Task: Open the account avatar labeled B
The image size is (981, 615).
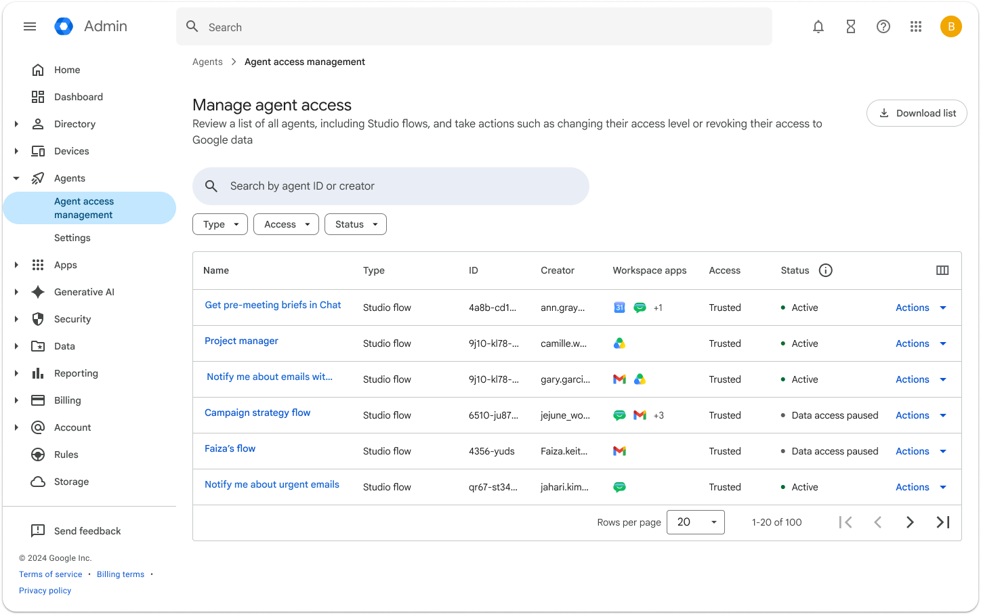Action: (951, 26)
